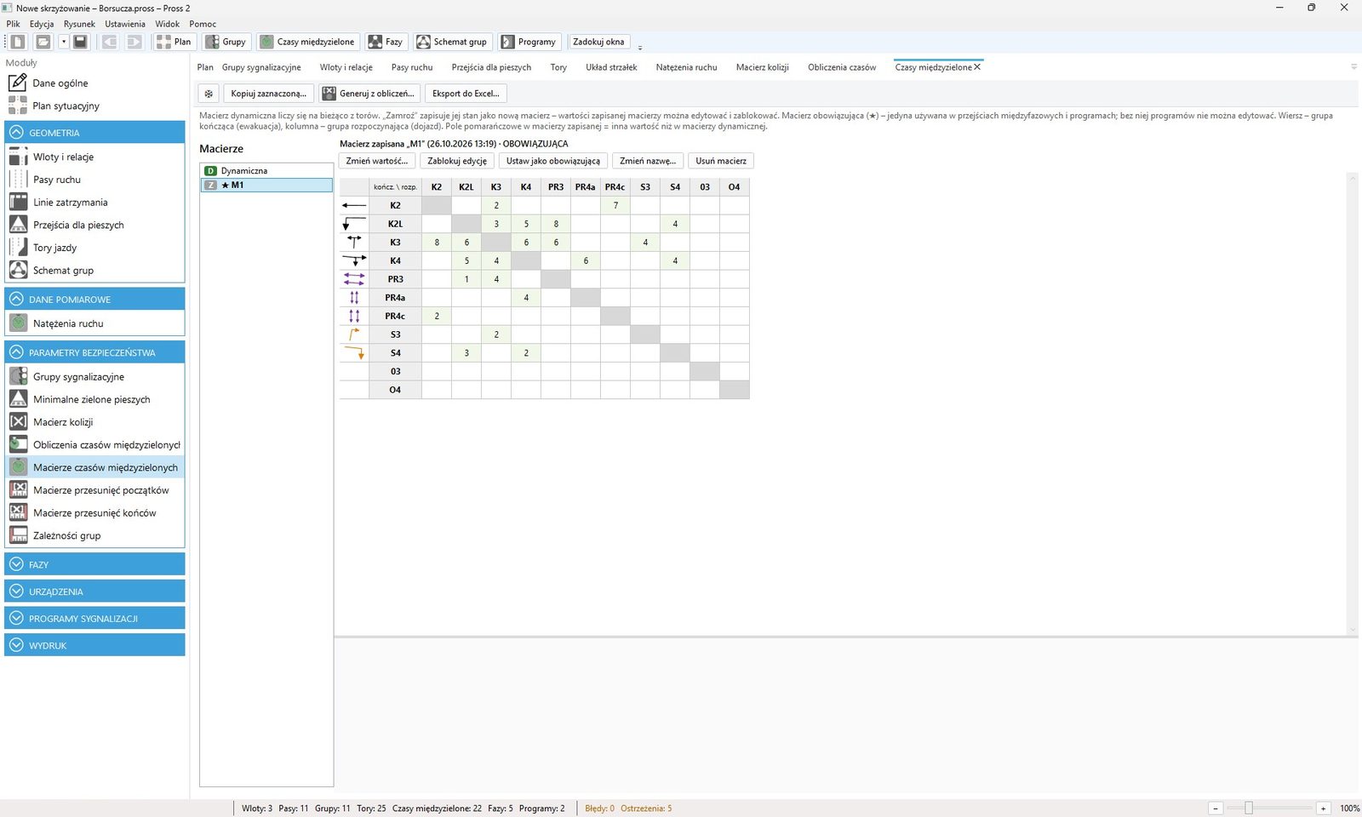Expand the PROGRAMY SYGNALIZACJI section

(94, 619)
